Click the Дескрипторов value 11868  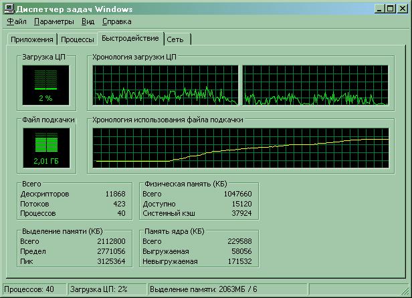coord(115,194)
